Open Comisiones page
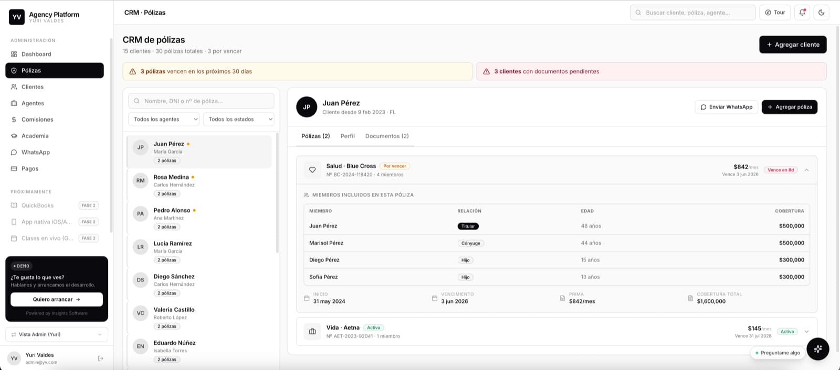Viewport: 840px width, 370px height. click(x=55, y=119)
